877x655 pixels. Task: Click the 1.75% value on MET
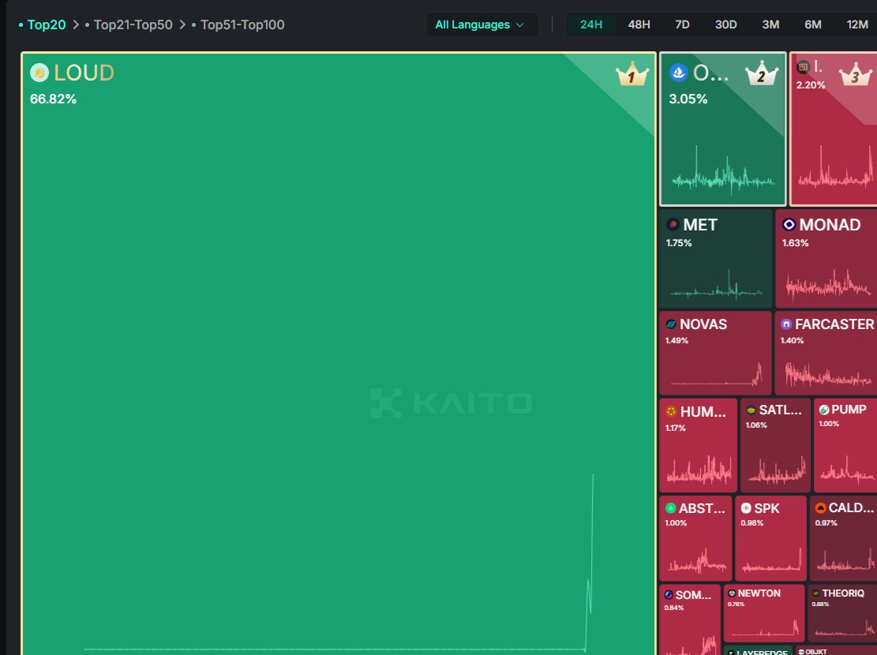(678, 243)
